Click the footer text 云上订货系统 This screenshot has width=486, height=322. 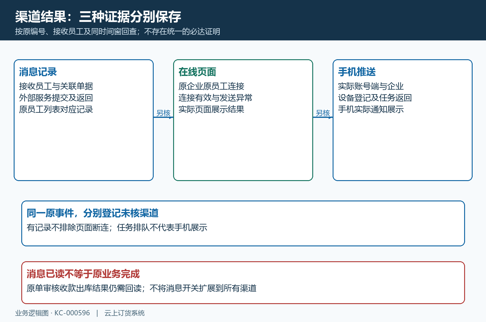125,313
